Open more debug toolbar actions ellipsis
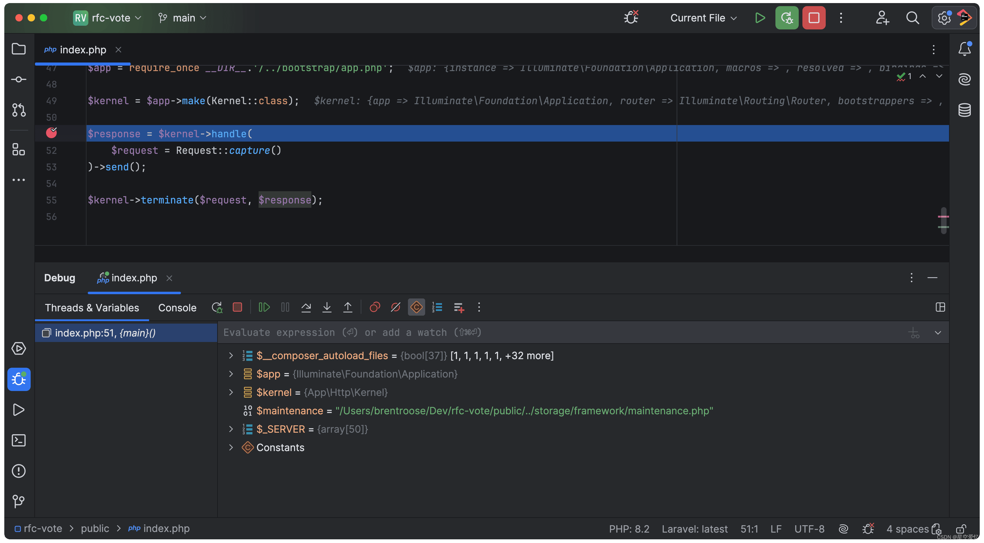Viewport: 984px width, 543px height. [479, 307]
